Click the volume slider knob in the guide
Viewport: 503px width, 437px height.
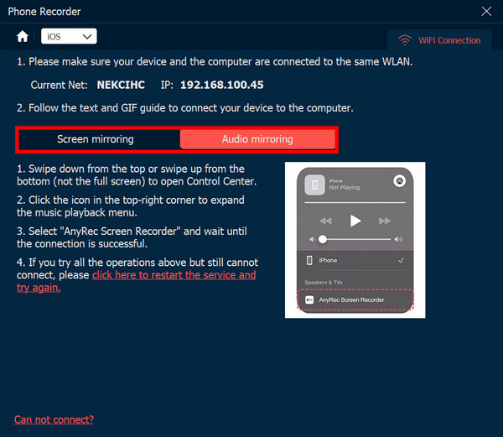323,240
